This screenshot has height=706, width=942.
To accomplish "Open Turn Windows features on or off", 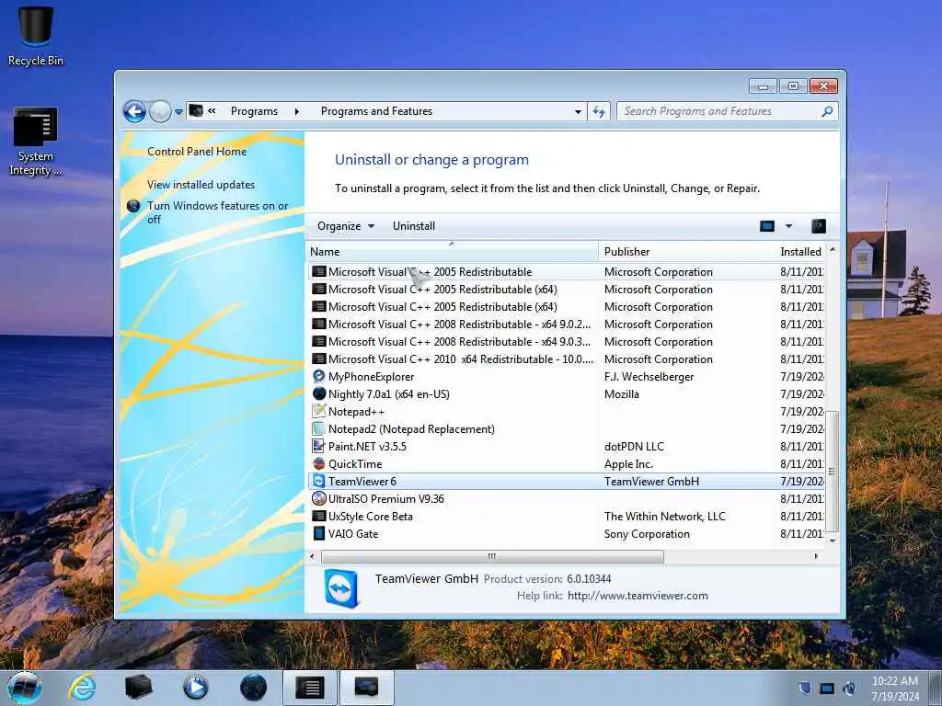I will (x=217, y=212).
